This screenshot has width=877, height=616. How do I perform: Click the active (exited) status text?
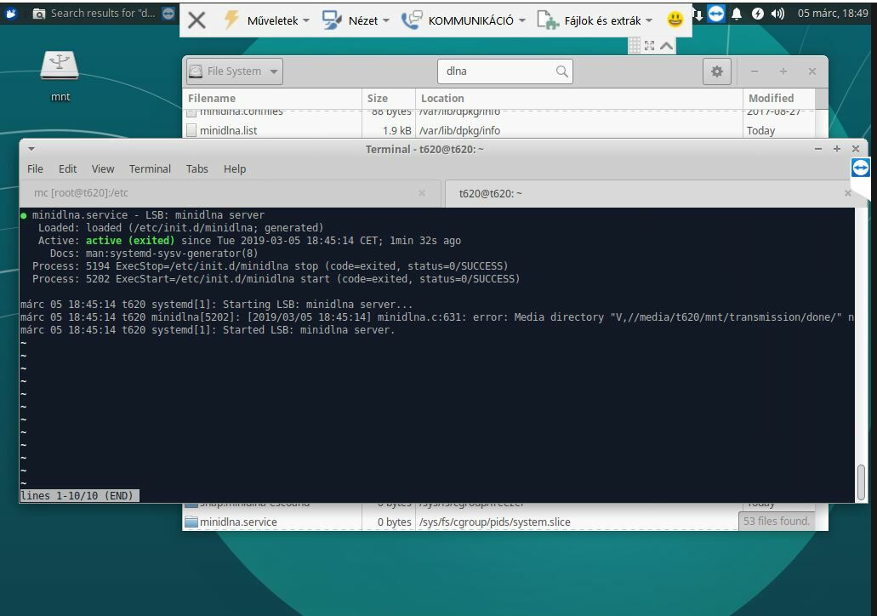point(130,241)
